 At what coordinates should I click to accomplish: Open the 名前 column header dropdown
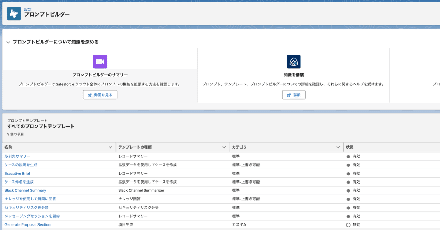[111, 147]
